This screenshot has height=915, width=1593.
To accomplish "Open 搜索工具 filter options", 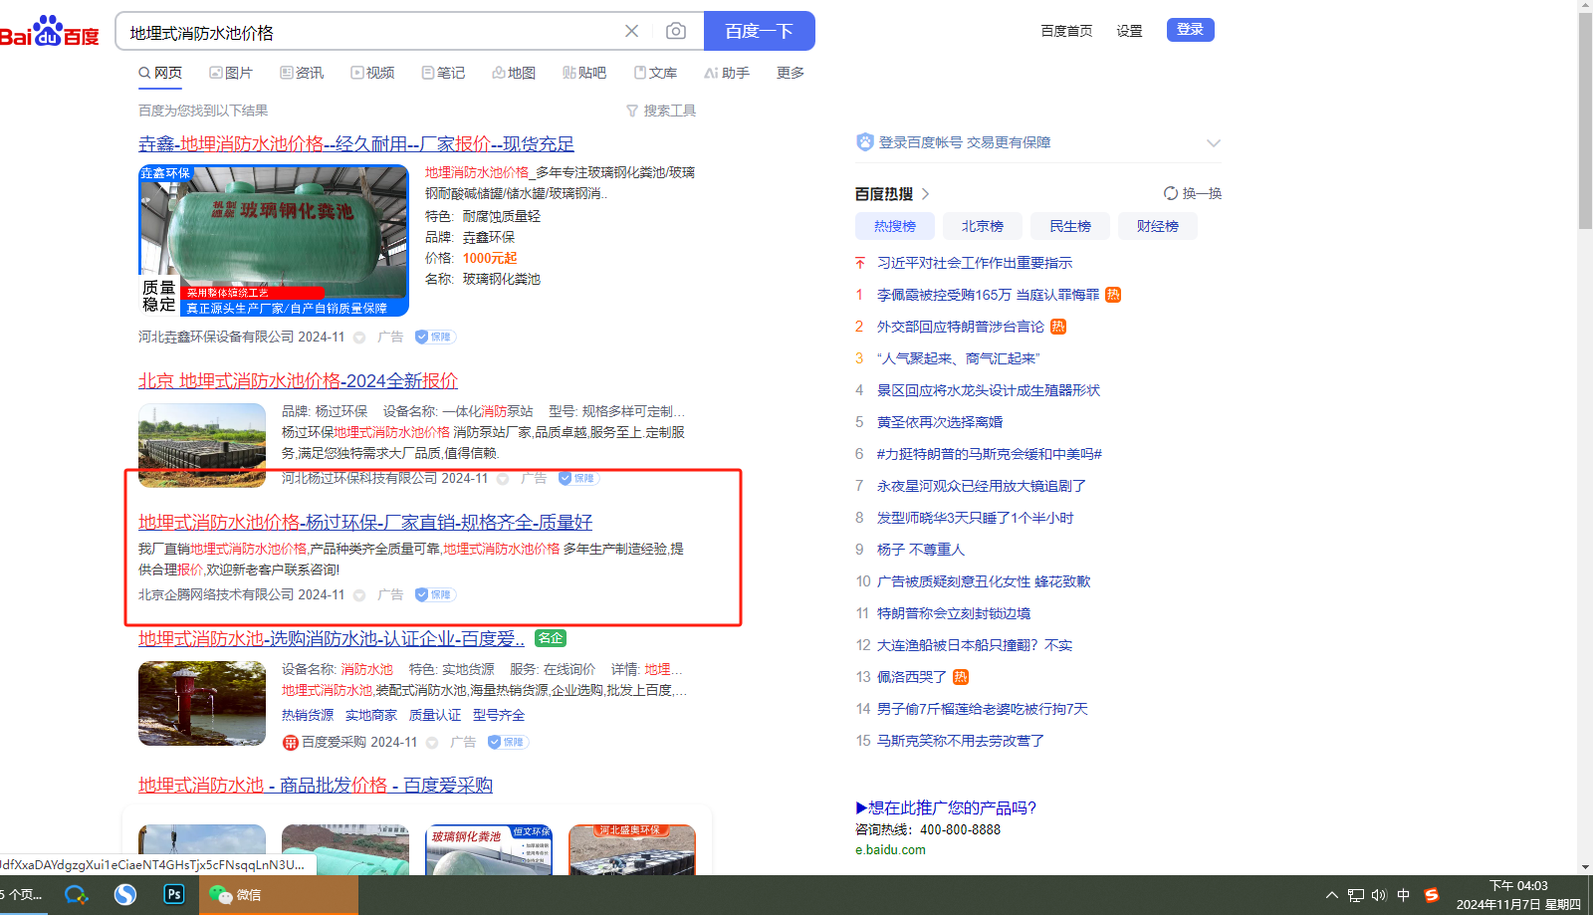I will pyautogui.click(x=661, y=111).
